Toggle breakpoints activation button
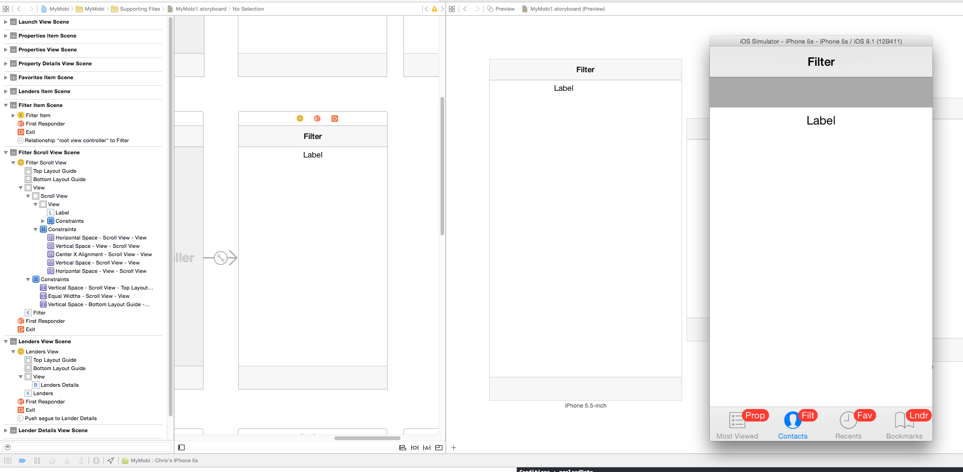 (x=22, y=460)
